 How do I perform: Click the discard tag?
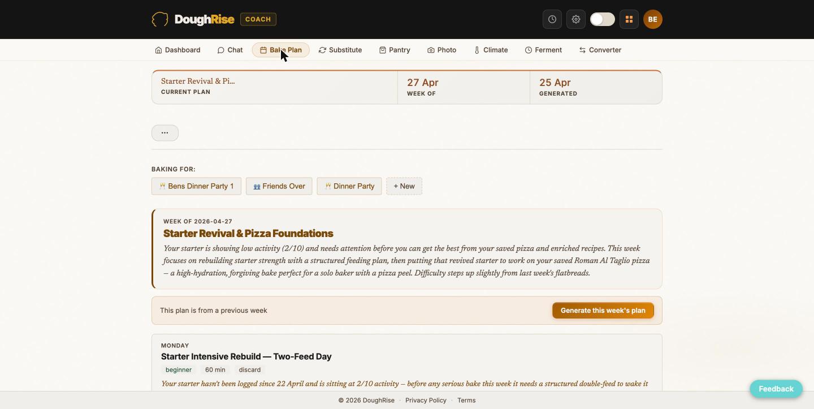pos(250,370)
